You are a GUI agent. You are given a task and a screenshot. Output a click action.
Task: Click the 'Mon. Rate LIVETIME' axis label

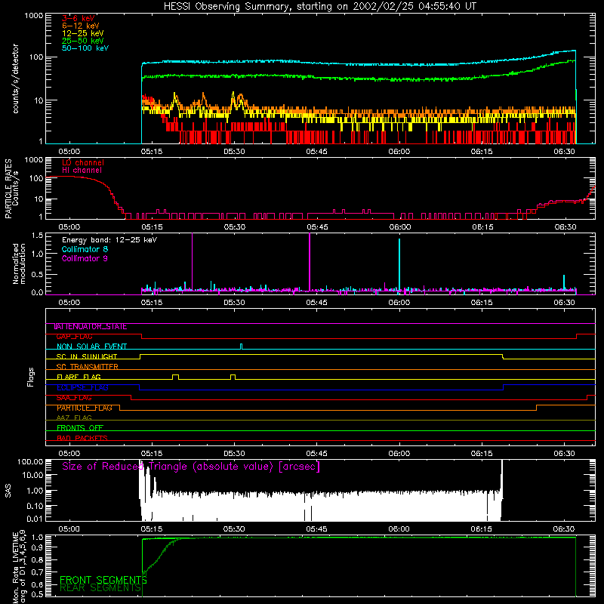(x=20, y=567)
